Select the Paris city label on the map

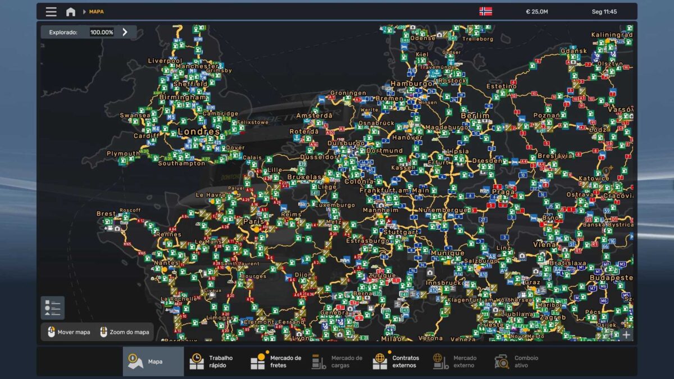point(254,222)
